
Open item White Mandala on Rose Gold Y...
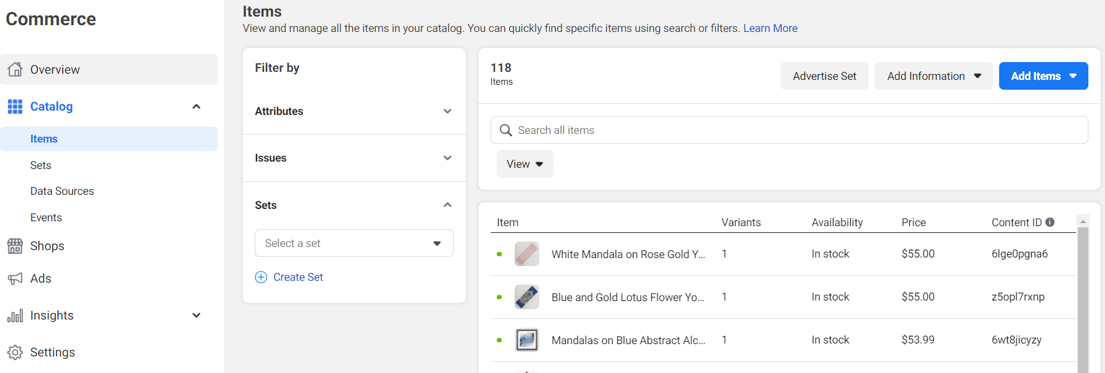[629, 254]
